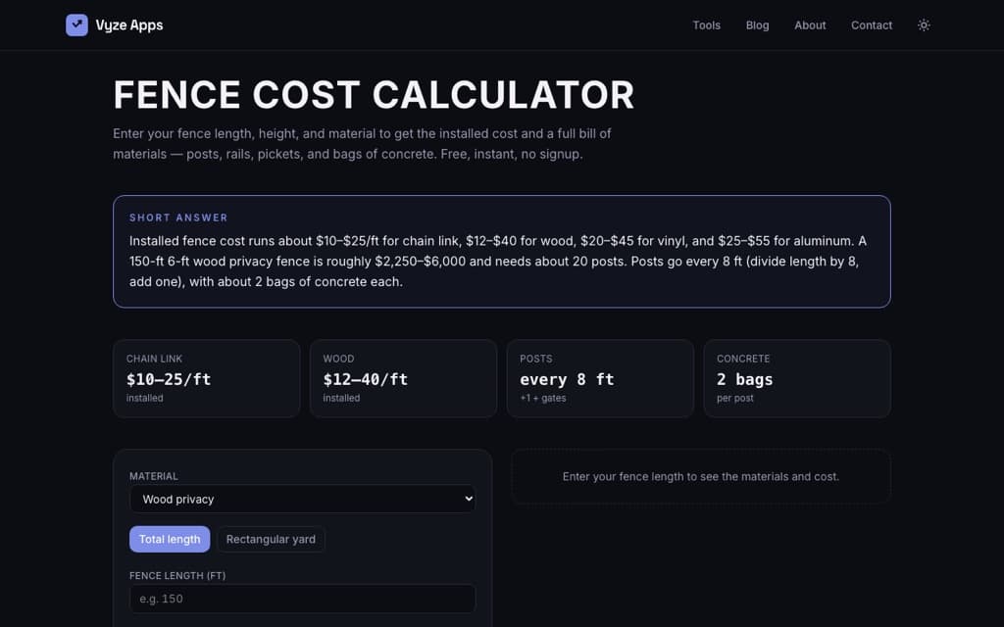
Task: Click the Chain Link $10–25/ft card
Action: pyautogui.click(x=206, y=379)
